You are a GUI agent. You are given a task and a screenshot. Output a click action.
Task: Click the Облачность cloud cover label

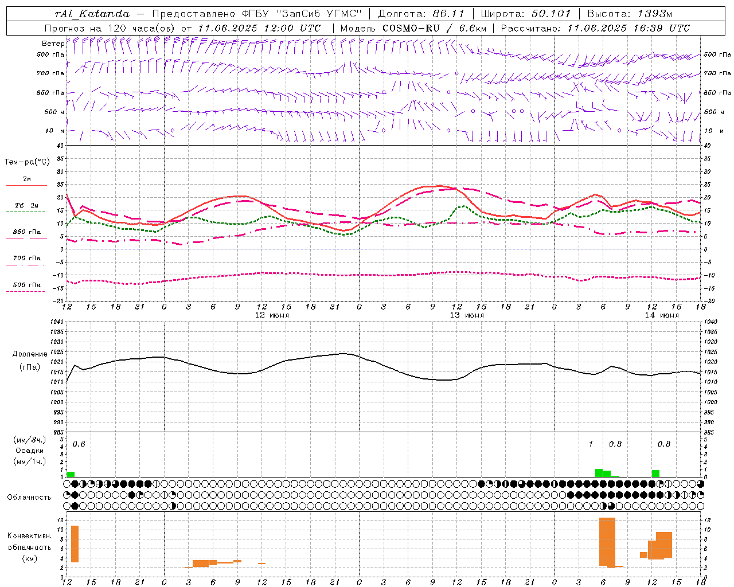(29, 498)
